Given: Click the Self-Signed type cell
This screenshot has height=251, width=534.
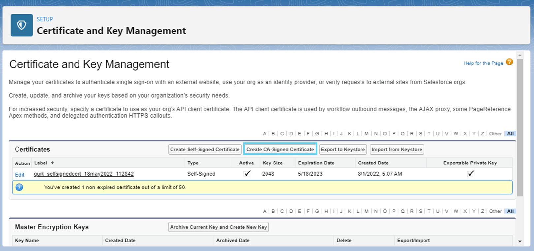Looking at the screenshot, I should pyautogui.click(x=201, y=174).
